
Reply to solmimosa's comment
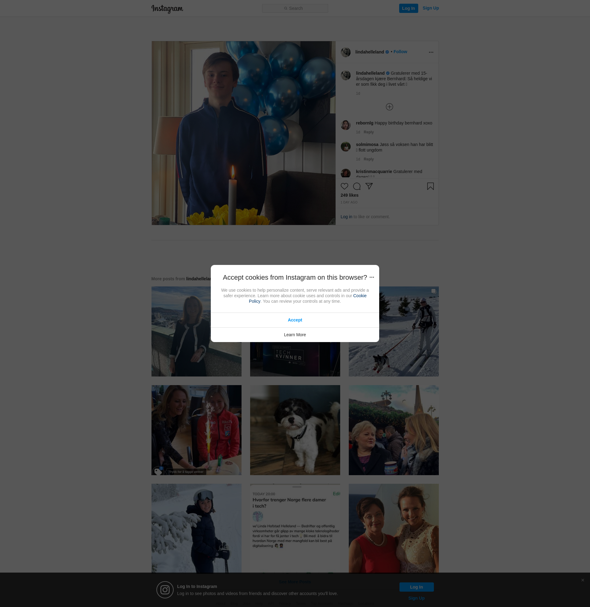tap(368, 159)
